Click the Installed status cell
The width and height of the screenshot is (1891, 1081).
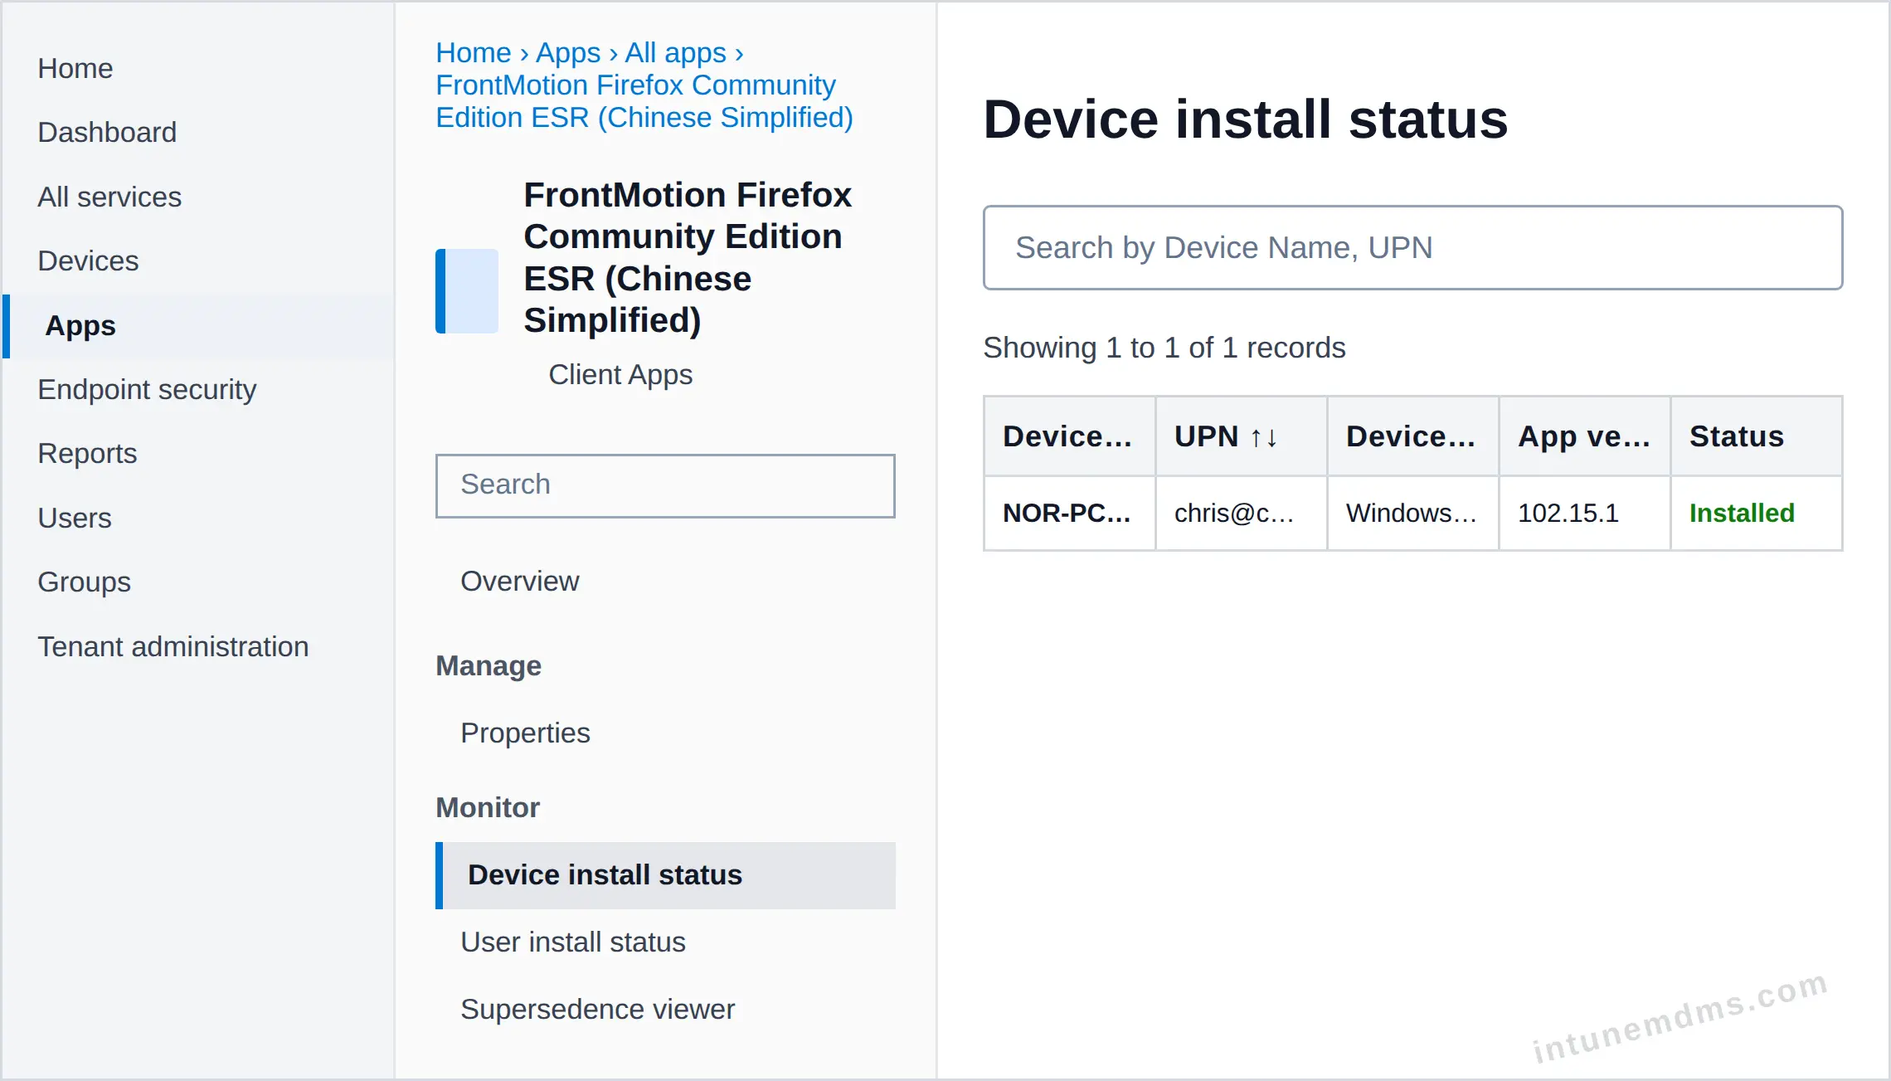[1756, 514]
